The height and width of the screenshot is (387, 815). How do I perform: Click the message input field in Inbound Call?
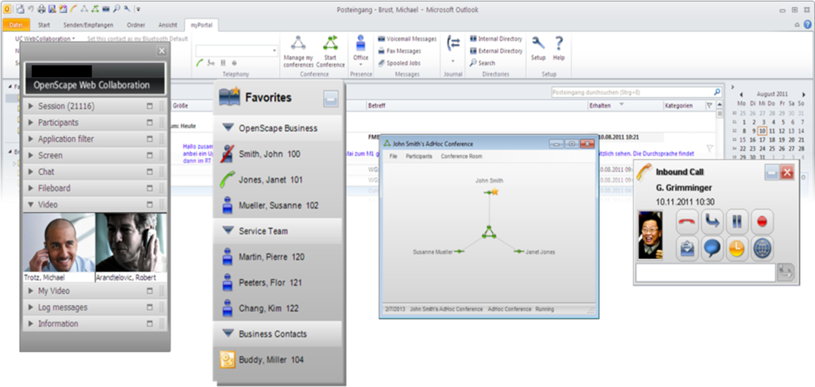tap(706, 272)
